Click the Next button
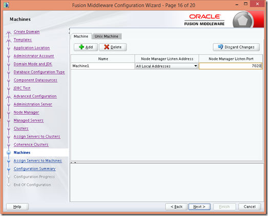The width and height of the screenshot is (268, 216). click(x=199, y=207)
